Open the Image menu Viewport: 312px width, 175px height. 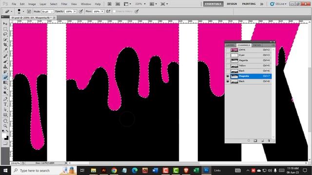coord(32,4)
